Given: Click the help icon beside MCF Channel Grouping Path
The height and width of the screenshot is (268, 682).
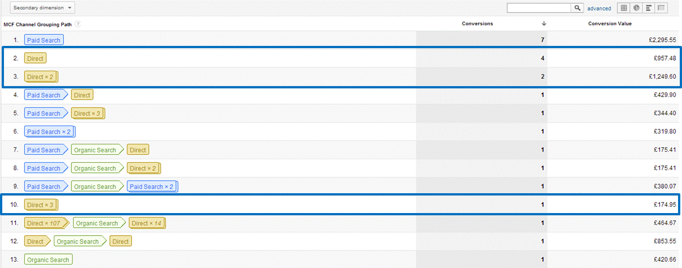Looking at the screenshot, I should [x=77, y=24].
